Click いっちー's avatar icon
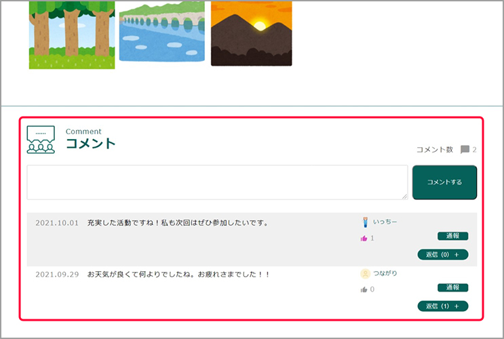 pyautogui.click(x=365, y=222)
